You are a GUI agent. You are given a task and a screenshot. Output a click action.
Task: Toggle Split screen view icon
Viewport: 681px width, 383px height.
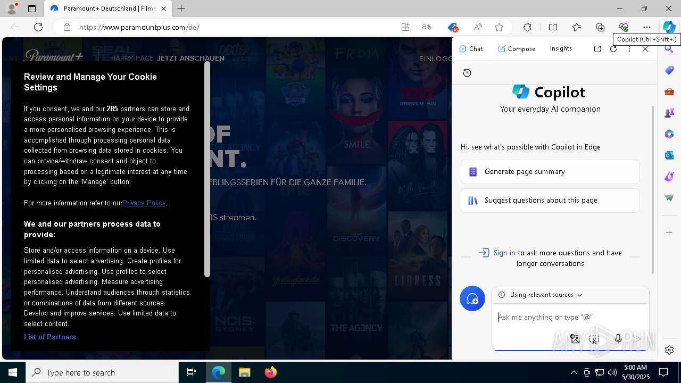(553, 27)
